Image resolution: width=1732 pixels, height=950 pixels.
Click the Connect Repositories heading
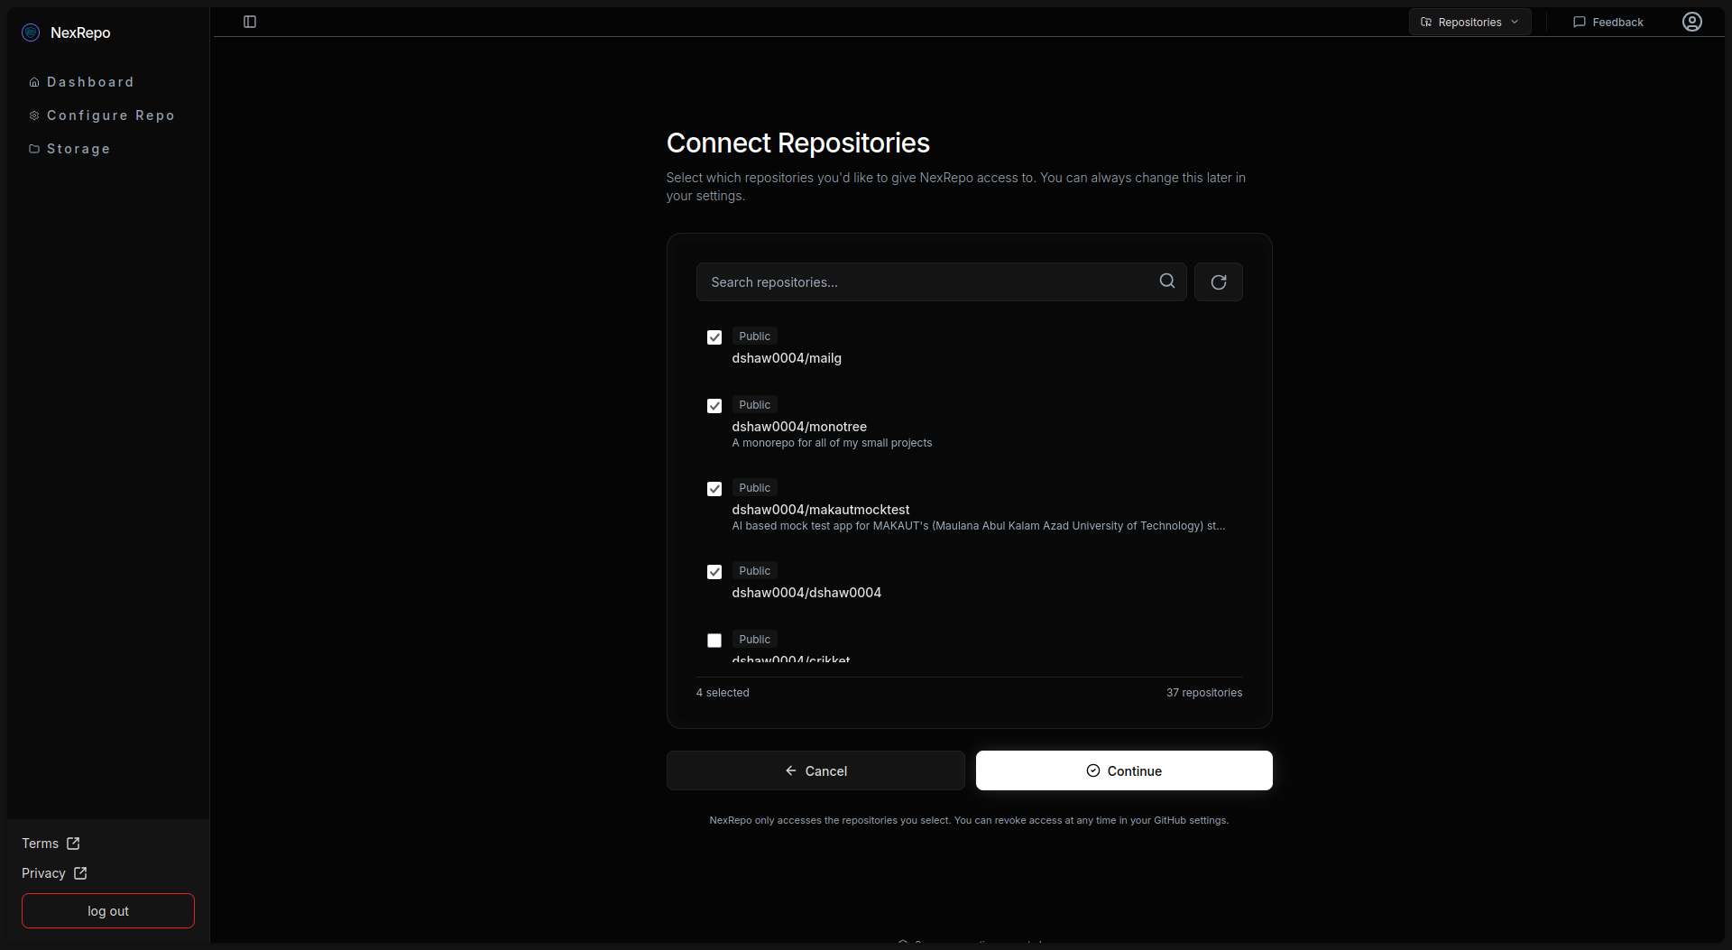point(798,143)
